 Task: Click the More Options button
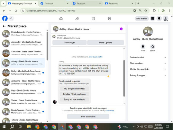[106, 43]
